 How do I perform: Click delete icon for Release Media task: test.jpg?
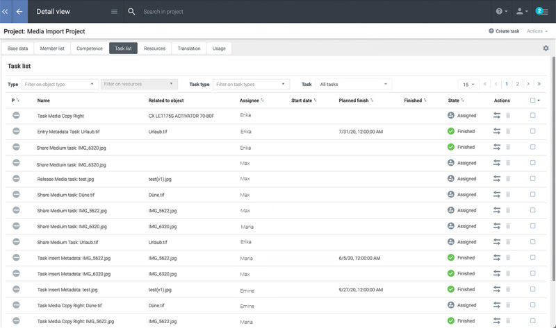coord(508,179)
